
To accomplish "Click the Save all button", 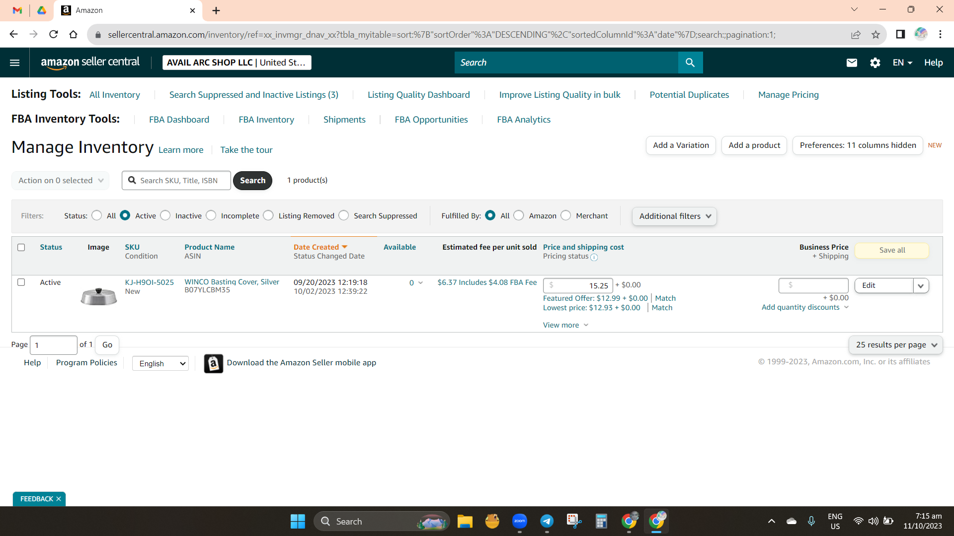I will (x=892, y=250).
